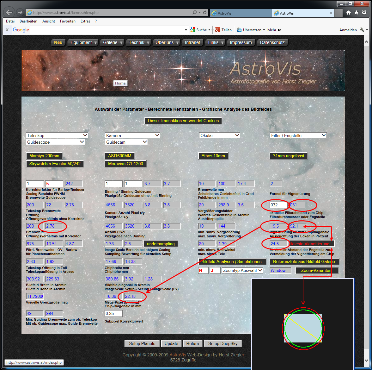Go forward using the browser forward arrow
The width and height of the screenshot is (372, 370).
click(x=21, y=12)
